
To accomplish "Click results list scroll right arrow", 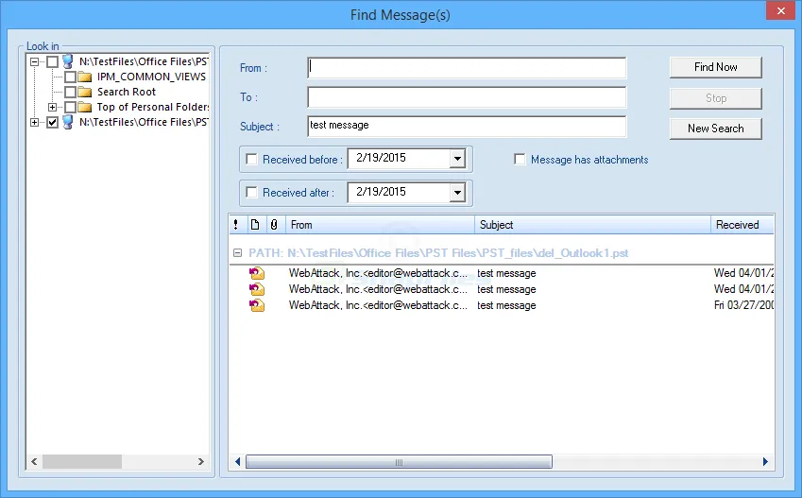I will (x=765, y=462).
